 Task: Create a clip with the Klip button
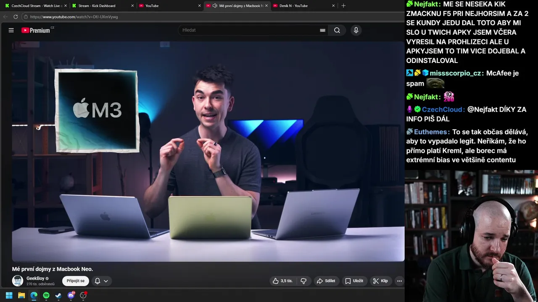coord(380,281)
